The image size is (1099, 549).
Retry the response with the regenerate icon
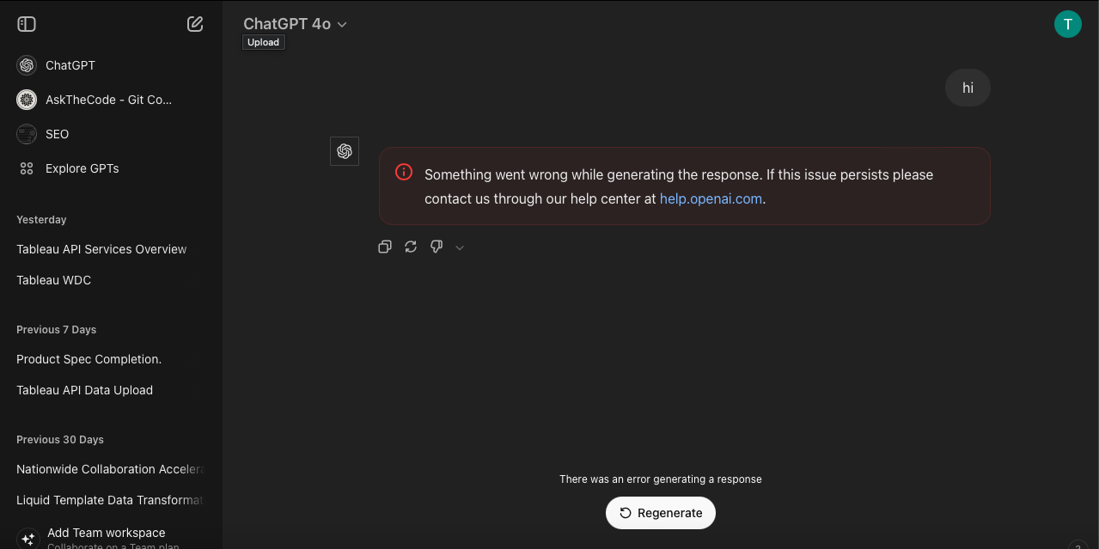pos(410,247)
